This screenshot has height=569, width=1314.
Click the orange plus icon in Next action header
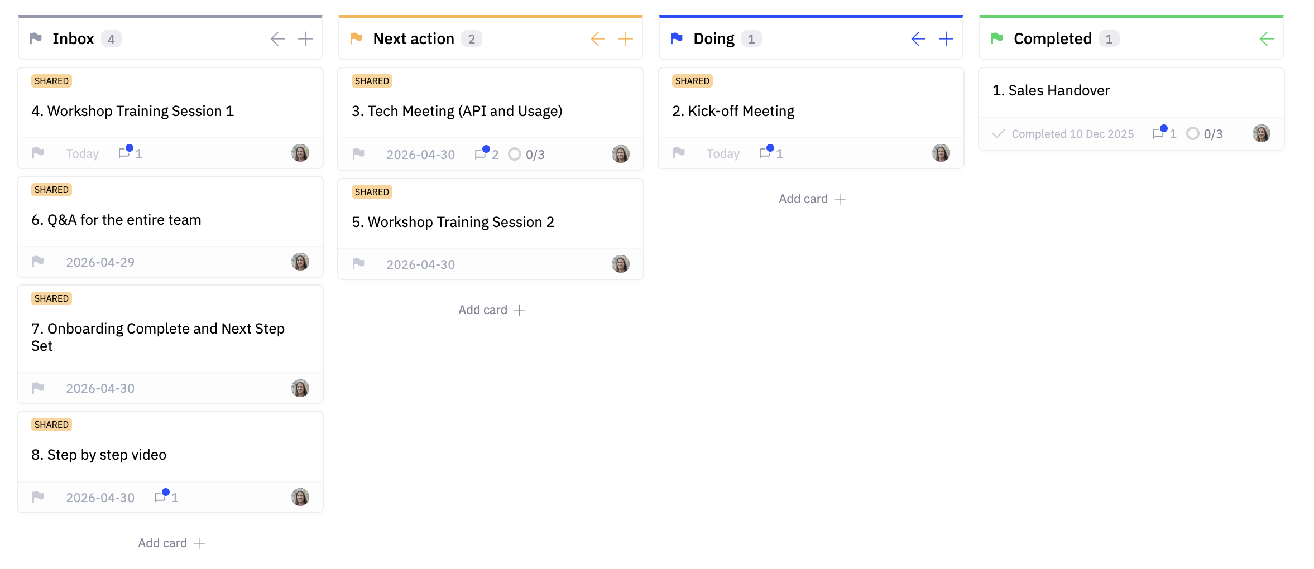coord(625,39)
